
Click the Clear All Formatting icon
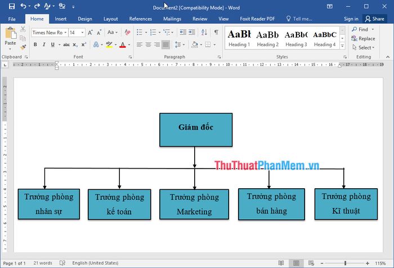click(x=127, y=33)
